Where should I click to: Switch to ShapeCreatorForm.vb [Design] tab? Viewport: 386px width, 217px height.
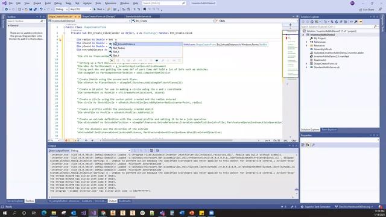point(99,16)
